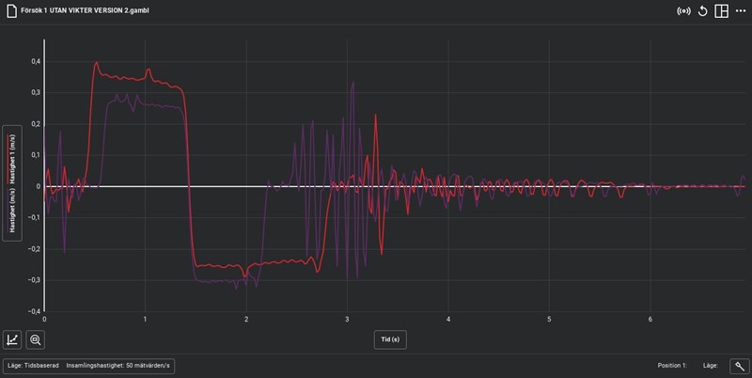Screen dimensions: 752x378
Task: Click the zoom magnifier icon
Action: [37, 340]
